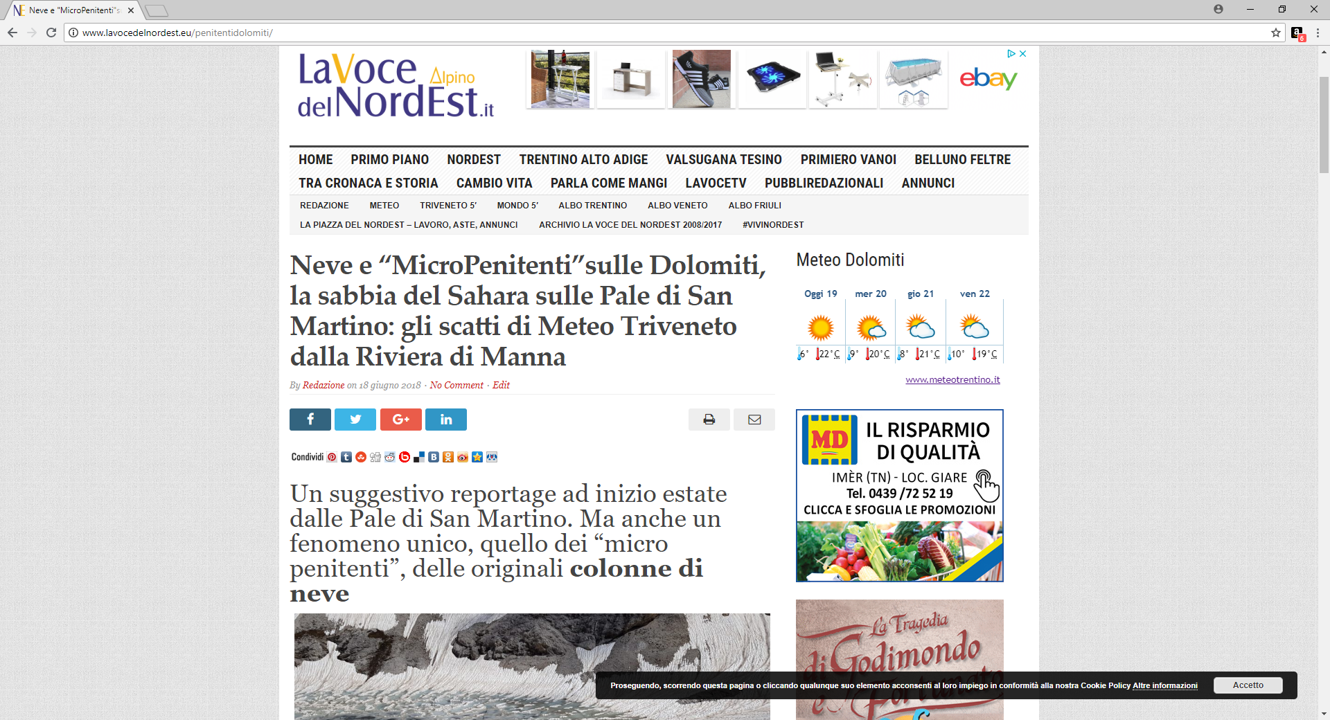Image resolution: width=1330 pixels, height=720 pixels.
Task: Open the Amazon extension icon
Action: [x=1297, y=33]
